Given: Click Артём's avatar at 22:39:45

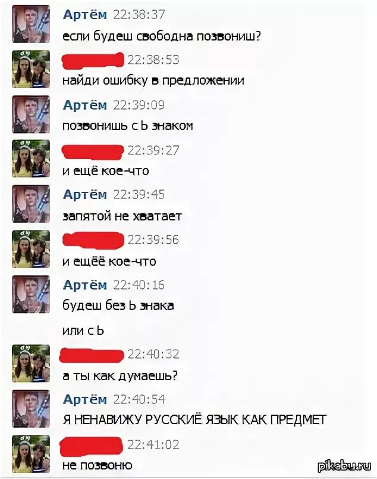Looking at the screenshot, I should coord(31,204).
